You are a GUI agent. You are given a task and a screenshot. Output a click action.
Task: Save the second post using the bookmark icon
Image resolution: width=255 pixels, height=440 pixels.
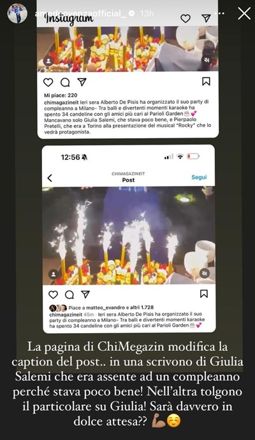(204, 294)
